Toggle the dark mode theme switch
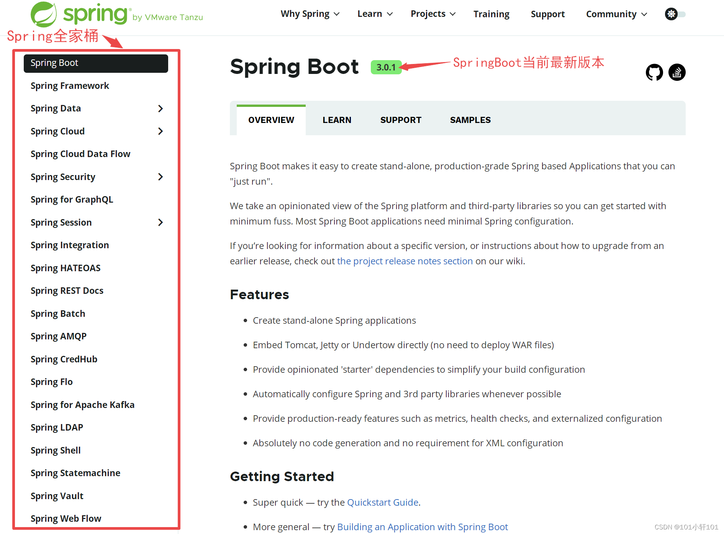The height and width of the screenshot is (534, 724). [x=675, y=14]
